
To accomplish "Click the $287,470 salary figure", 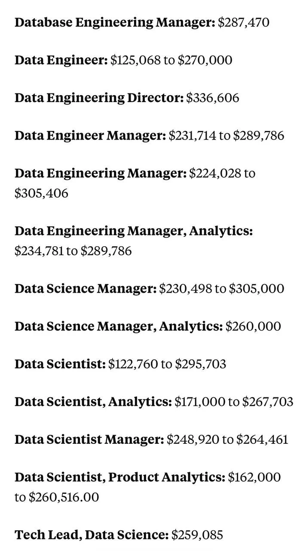I will pyautogui.click(x=243, y=22).
